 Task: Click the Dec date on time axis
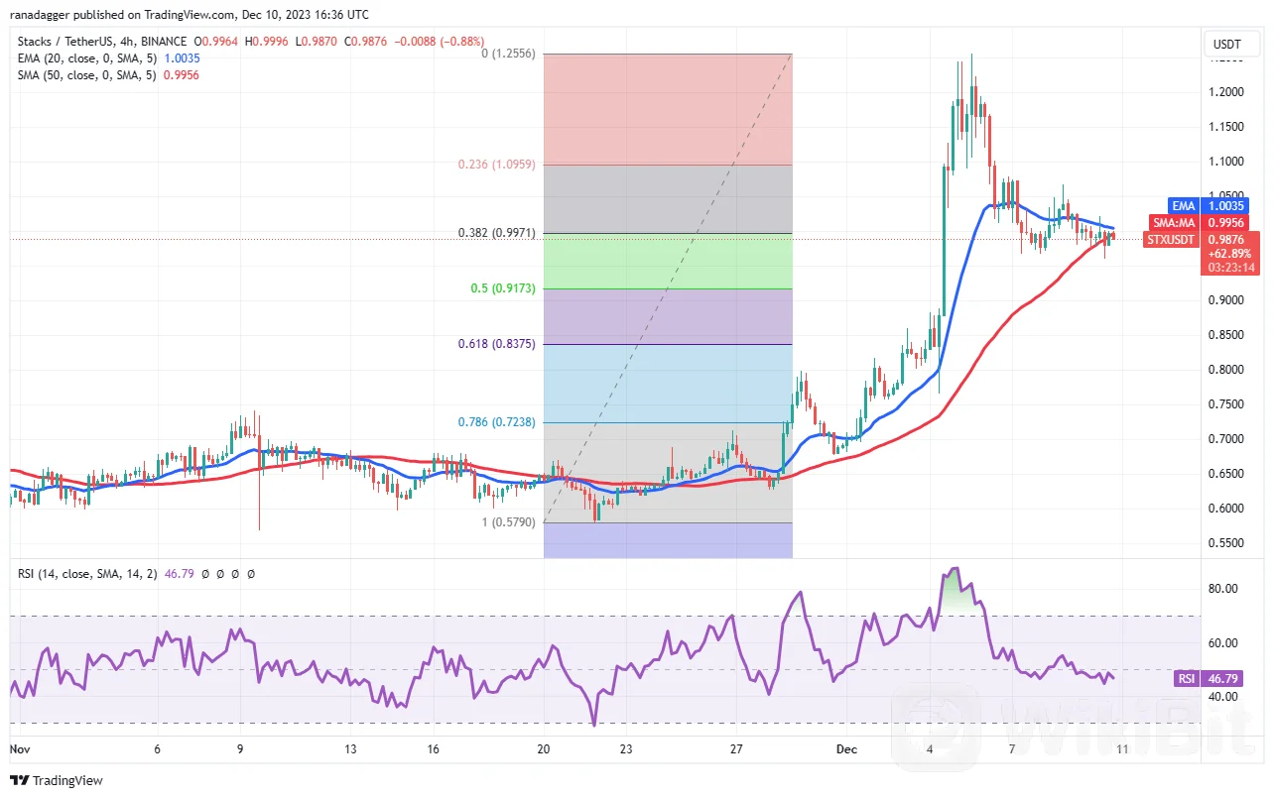tap(845, 750)
